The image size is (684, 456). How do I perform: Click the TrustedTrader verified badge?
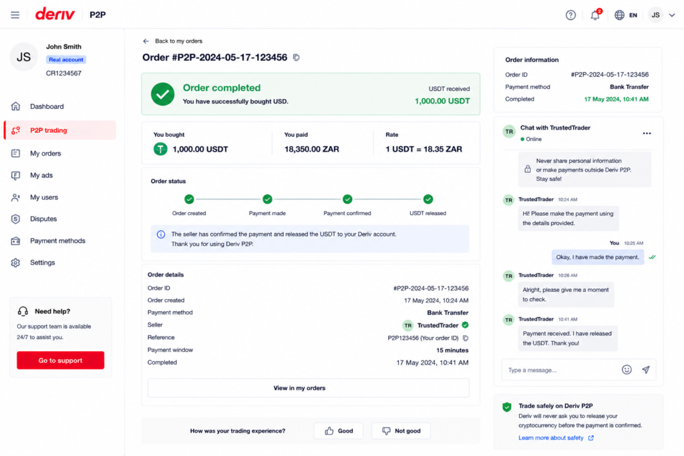pos(465,324)
